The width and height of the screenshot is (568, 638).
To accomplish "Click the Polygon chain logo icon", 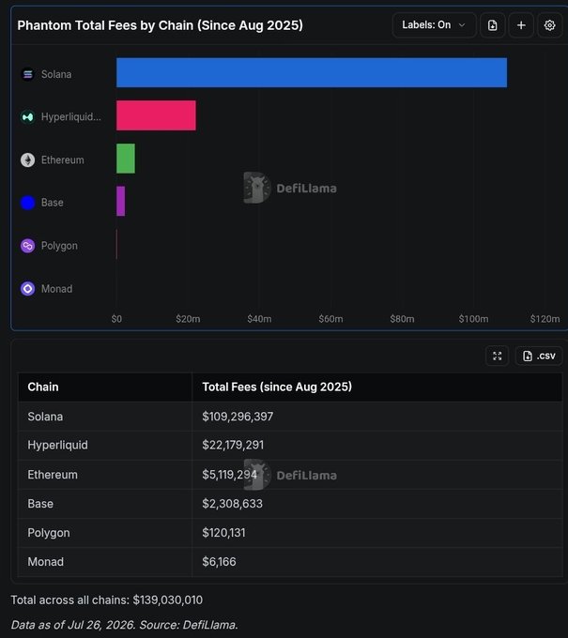I will pyautogui.click(x=27, y=246).
